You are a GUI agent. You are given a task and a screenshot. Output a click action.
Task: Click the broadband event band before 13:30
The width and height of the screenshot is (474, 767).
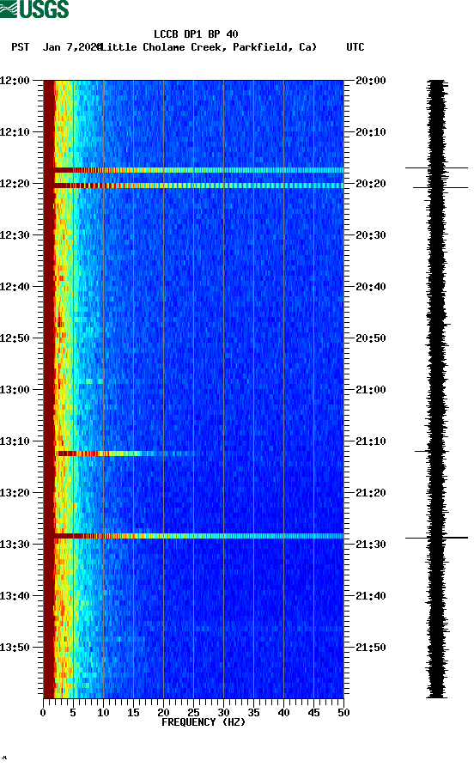[x=198, y=536]
